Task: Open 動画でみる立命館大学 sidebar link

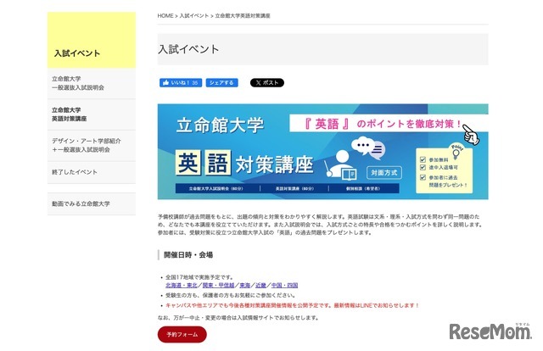Action: (81, 203)
